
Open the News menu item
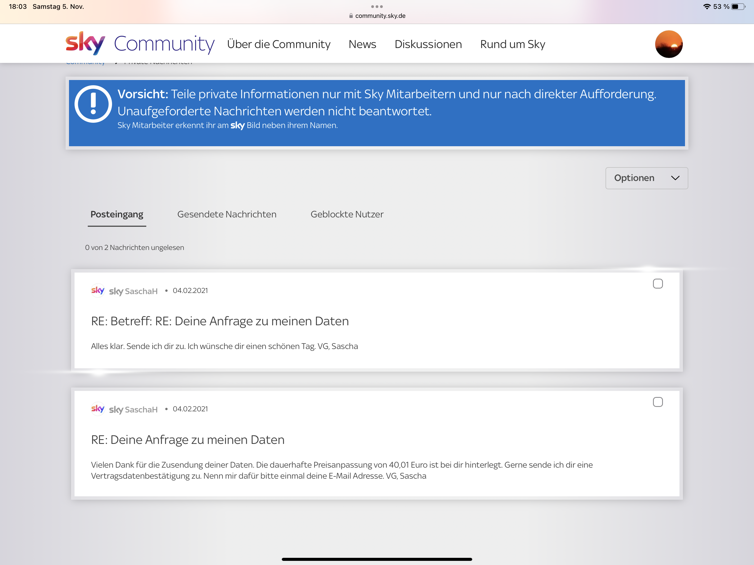[x=362, y=44]
